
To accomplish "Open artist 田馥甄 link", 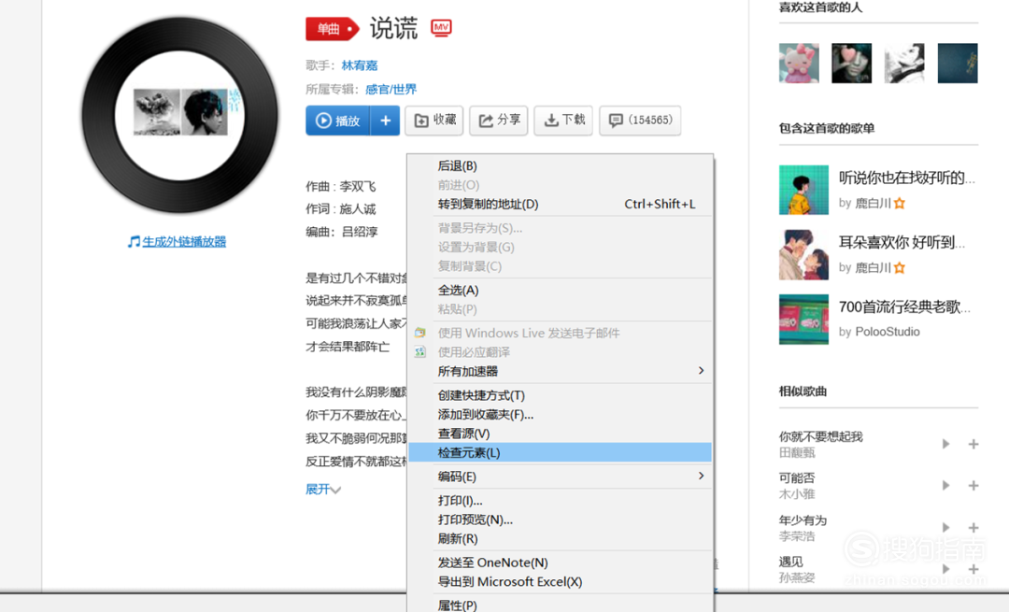I will (797, 453).
